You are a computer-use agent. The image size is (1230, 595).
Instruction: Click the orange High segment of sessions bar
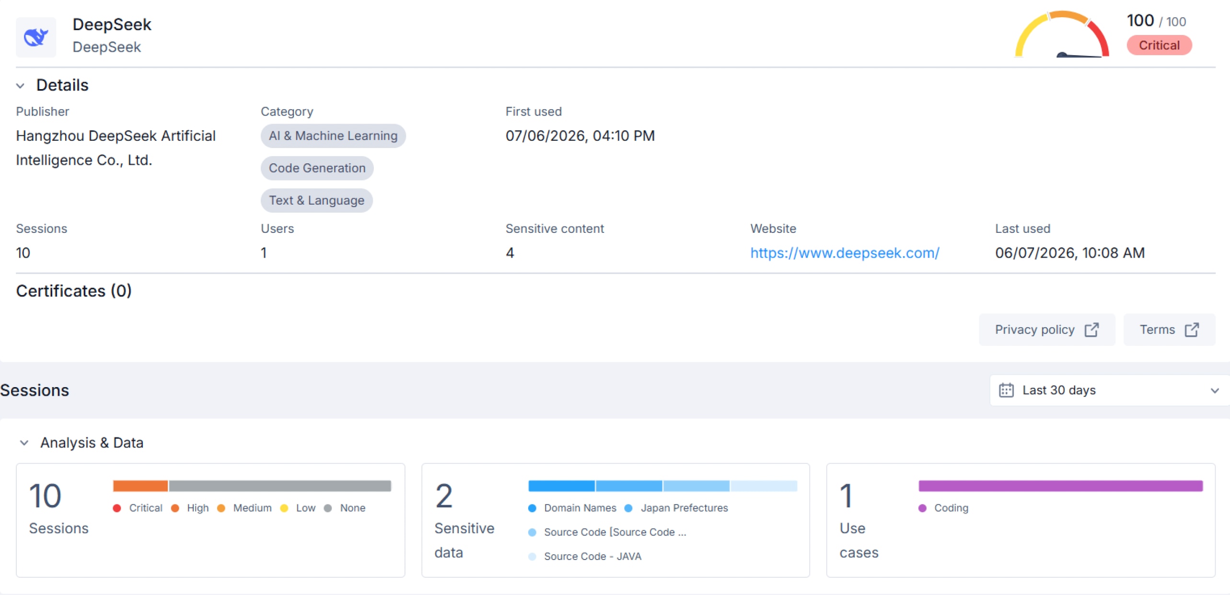(x=140, y=486)
